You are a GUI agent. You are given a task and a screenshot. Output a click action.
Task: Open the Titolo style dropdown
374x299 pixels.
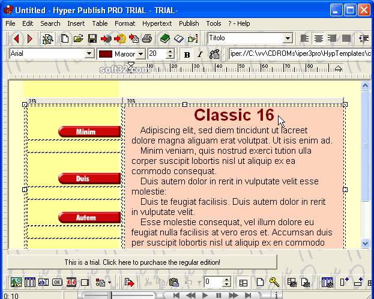pyautogui.click(x=288, y=38)
